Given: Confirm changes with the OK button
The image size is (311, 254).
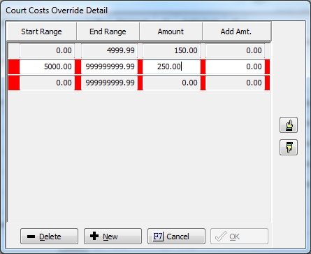Looking at the screenshot, I should tap(239, 237).
